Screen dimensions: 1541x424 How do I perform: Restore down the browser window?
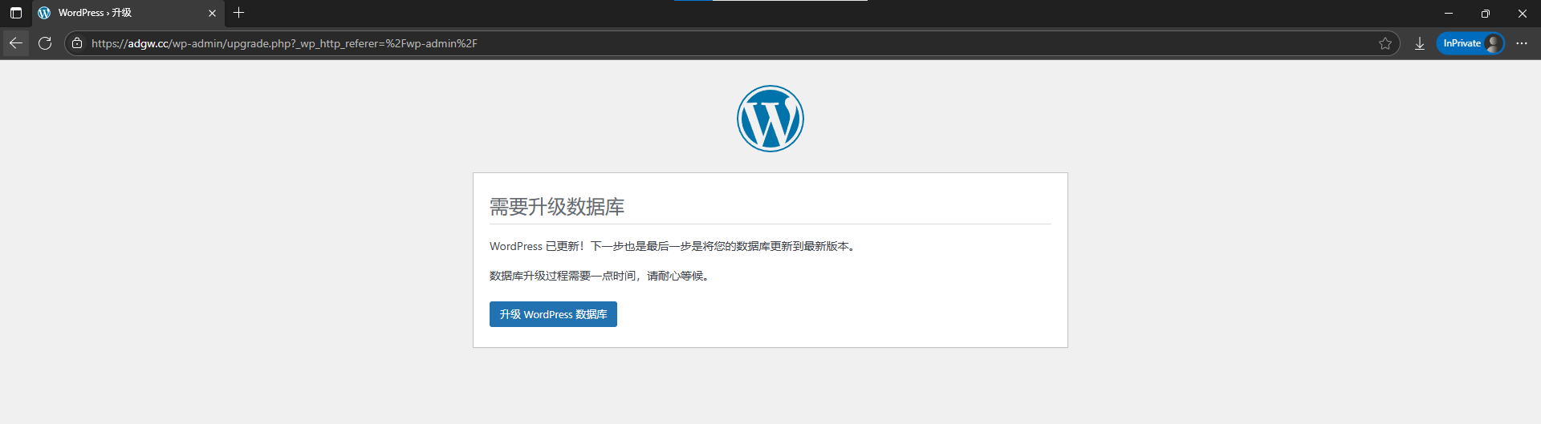1486,13
